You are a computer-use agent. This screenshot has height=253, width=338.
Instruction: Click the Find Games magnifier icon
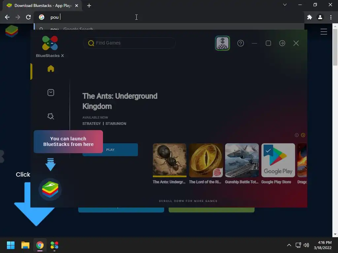point(91,43)
